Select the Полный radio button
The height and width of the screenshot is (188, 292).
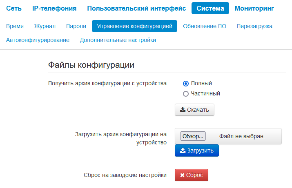click(186, 84)
